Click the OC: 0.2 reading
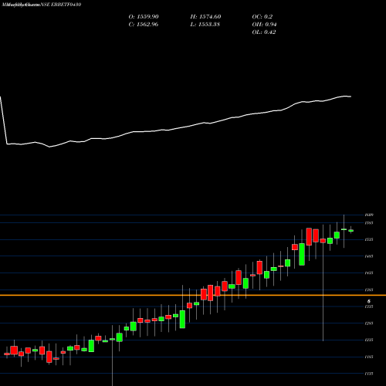Image resolution: width=386 pixels, height=386 pixels. point(262,17)
